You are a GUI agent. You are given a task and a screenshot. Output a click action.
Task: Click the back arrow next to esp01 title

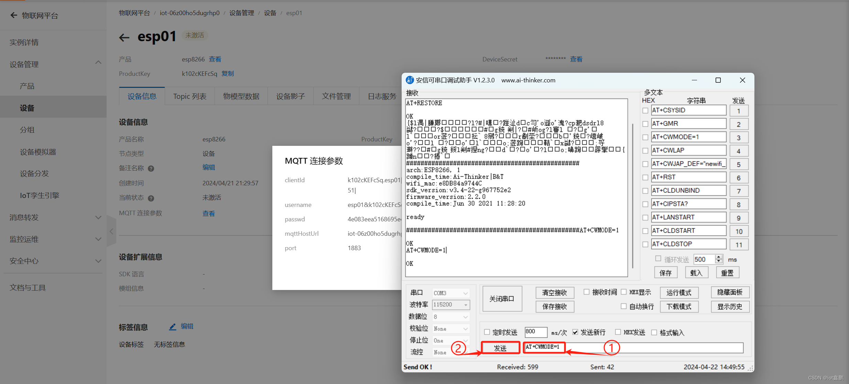(124, 37)
